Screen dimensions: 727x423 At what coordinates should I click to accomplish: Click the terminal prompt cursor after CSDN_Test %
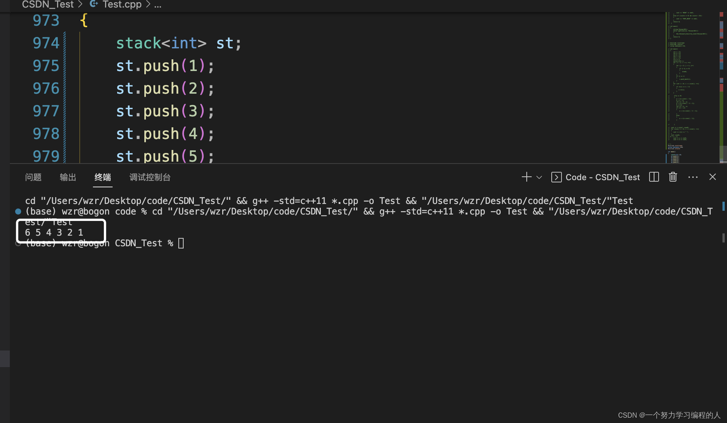181,243
